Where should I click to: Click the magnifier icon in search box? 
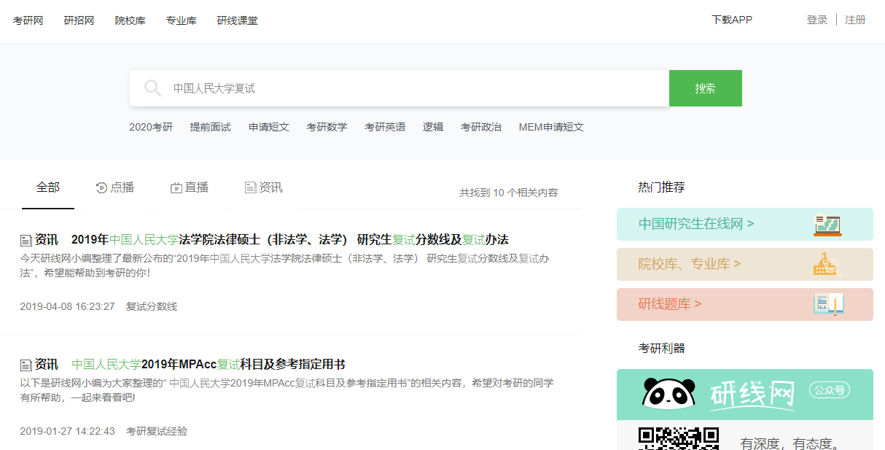click(152, 88)
